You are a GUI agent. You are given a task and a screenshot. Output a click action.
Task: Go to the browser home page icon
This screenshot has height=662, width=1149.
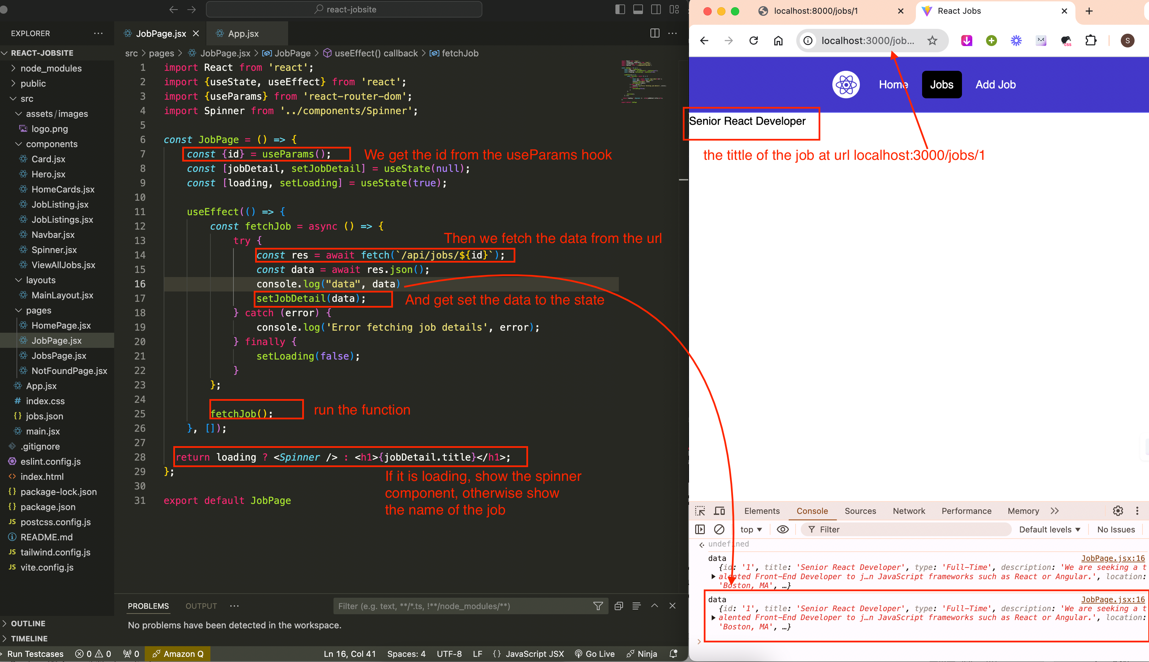[x=778, y=41]
